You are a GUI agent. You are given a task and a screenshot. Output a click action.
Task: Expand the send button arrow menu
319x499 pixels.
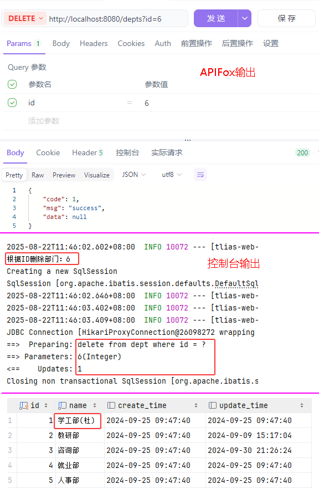245,18
